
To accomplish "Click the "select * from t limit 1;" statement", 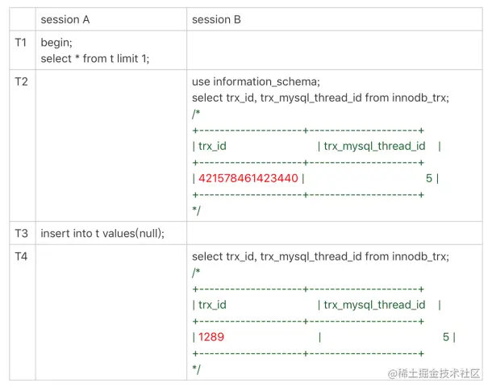I will (x=95, y=59).
